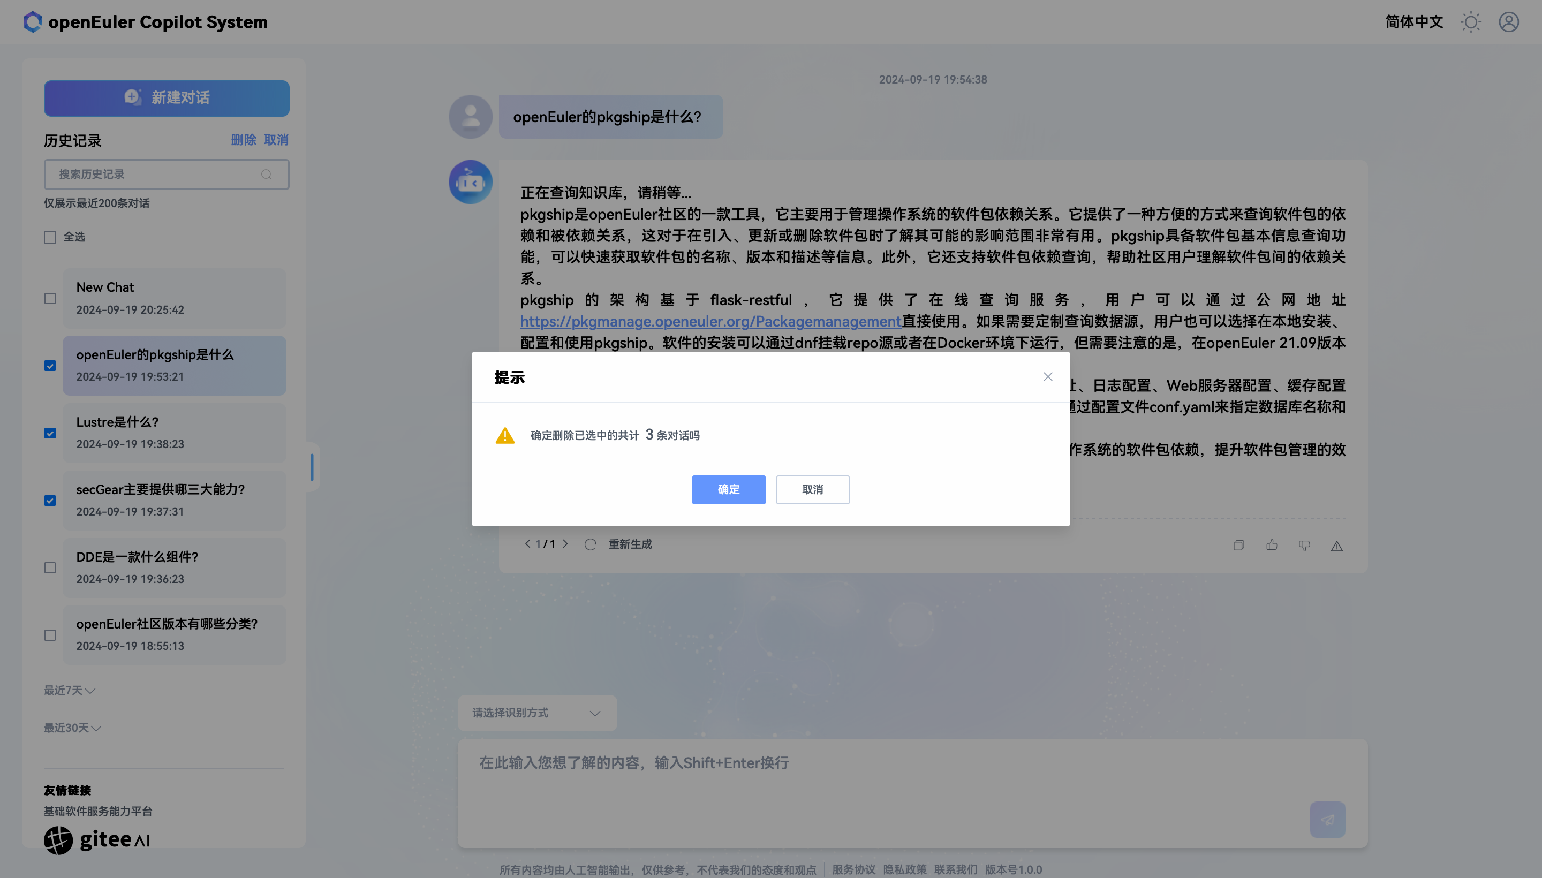Confirm deletion with the 确定 button
Screen dimensions: 1542x878
click(x=728, y=489)
